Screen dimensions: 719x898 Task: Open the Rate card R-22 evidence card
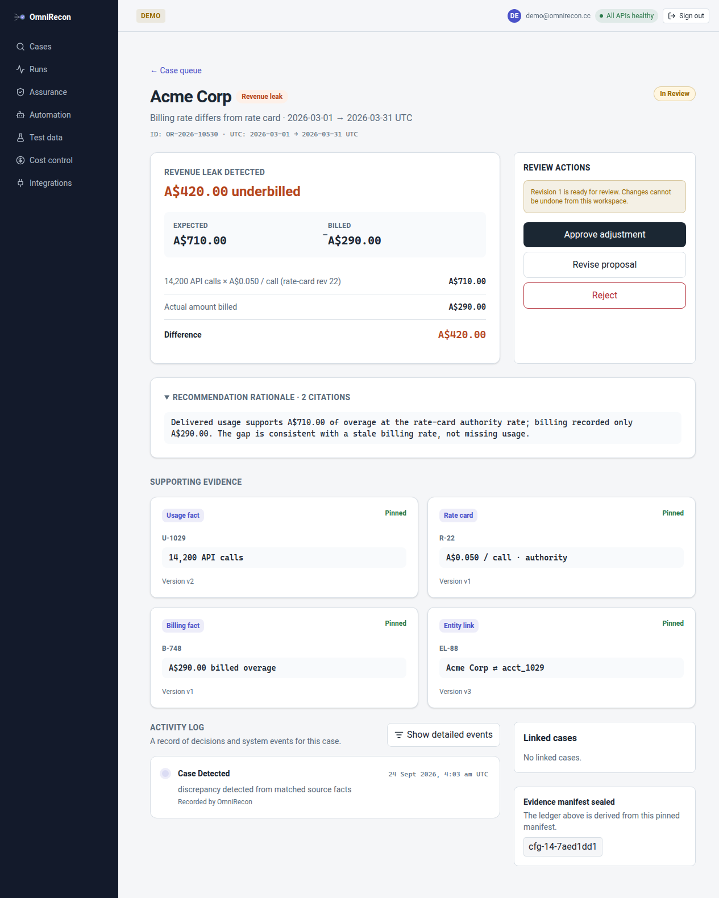562,547
